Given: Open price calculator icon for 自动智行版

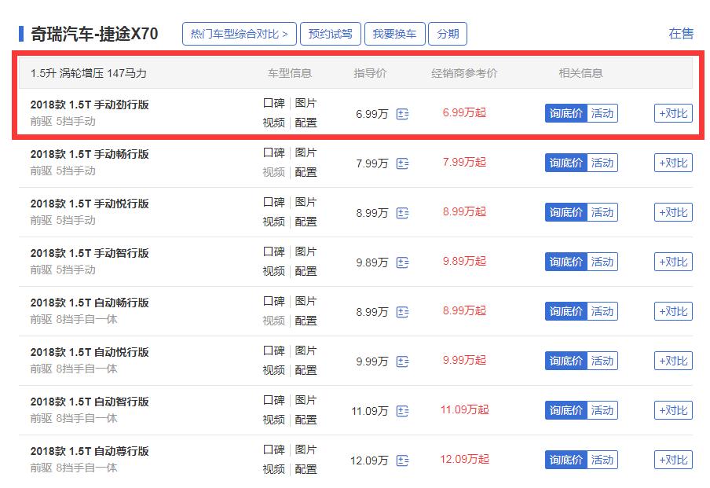Looking at the screenshot, I should point(402,410).
